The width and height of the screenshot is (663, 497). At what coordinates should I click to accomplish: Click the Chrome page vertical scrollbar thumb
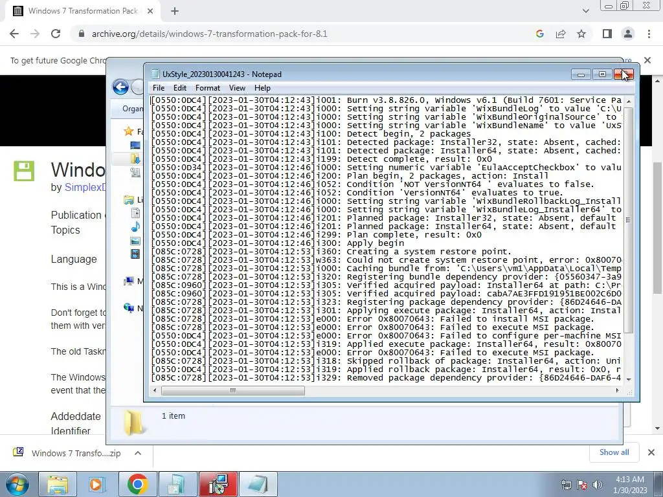[657, 228]
